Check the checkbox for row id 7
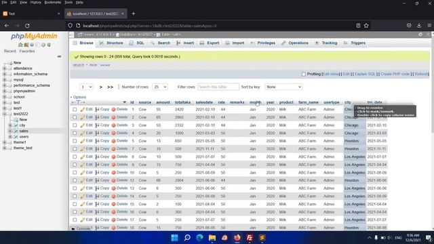 coord(75,149)
